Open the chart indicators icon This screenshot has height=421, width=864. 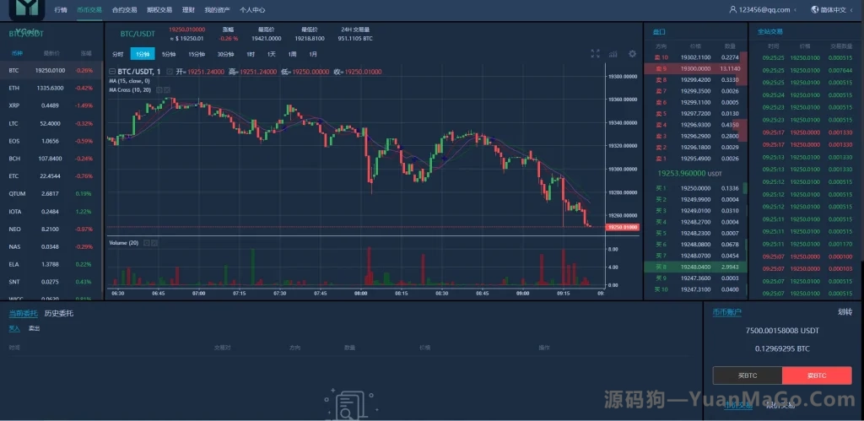point(613,53)
